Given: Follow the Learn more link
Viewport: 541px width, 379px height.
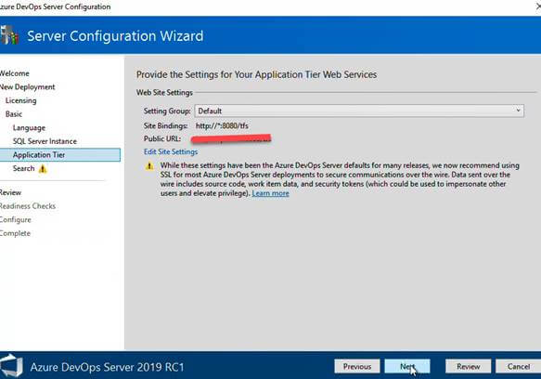Looking at the screenshot, I should 271,193.
